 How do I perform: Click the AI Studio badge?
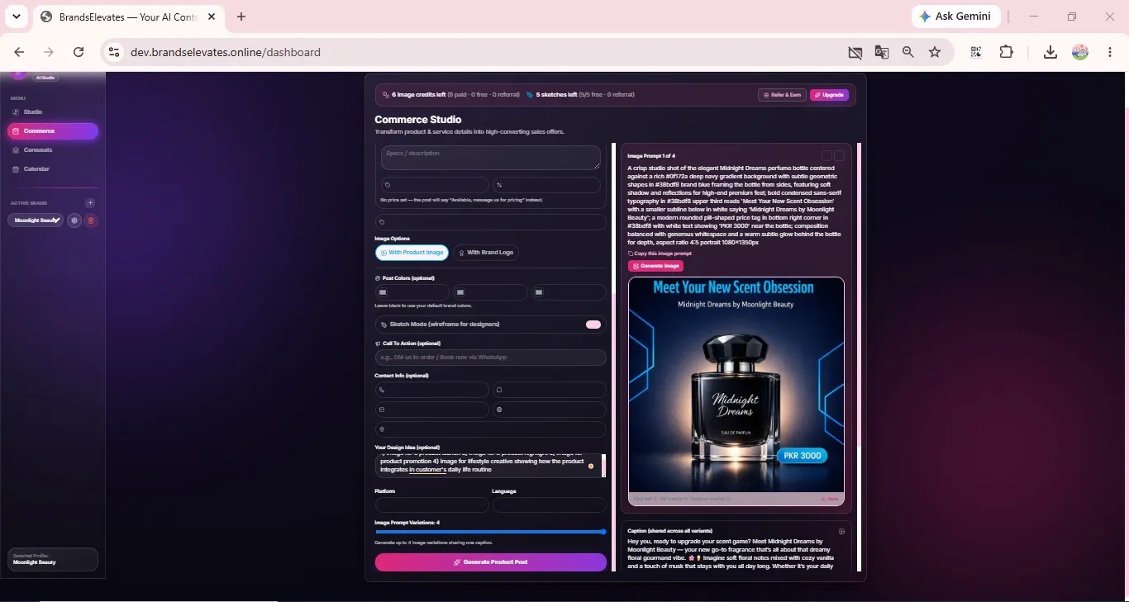point(45,78)
